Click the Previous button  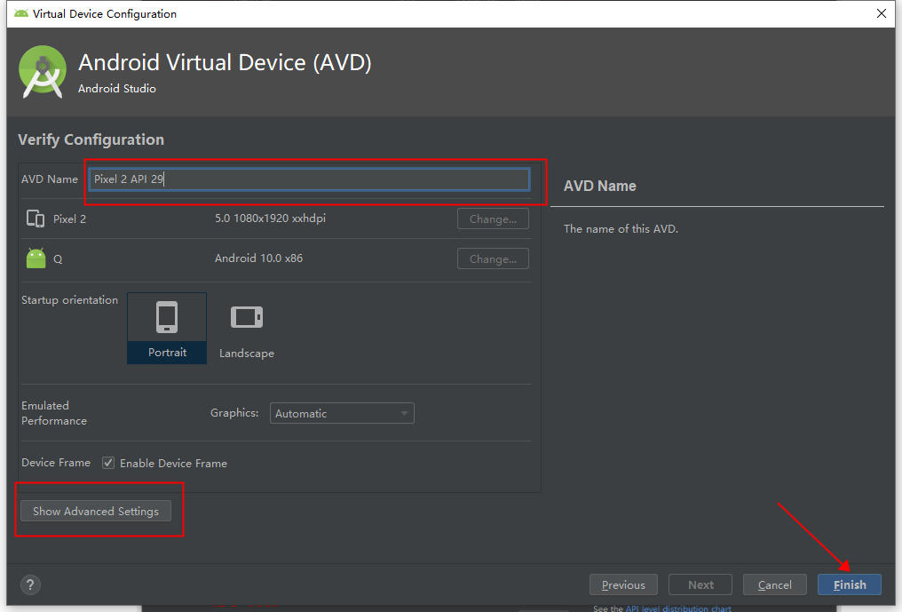[623, 585]
